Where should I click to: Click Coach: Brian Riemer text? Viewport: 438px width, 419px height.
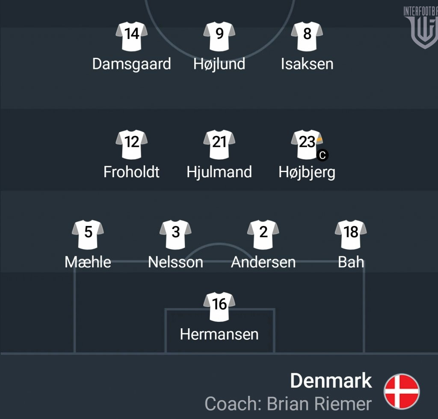click(x=288, y=404)
